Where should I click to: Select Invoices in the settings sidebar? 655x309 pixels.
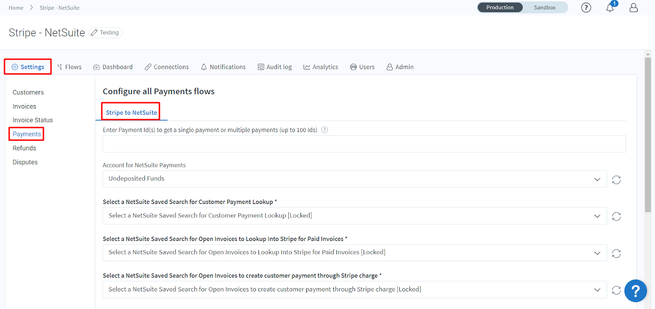(25, 106)
